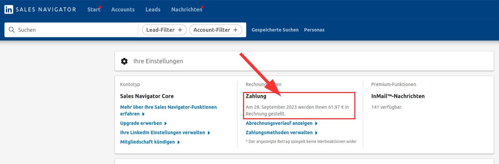The image size is (499, 164).
Task: Click the '141 verfügbar.' text
Action: click(387, 107)
